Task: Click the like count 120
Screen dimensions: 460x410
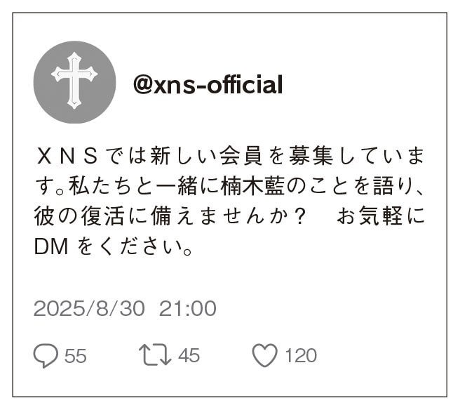Action: (301, 355)
